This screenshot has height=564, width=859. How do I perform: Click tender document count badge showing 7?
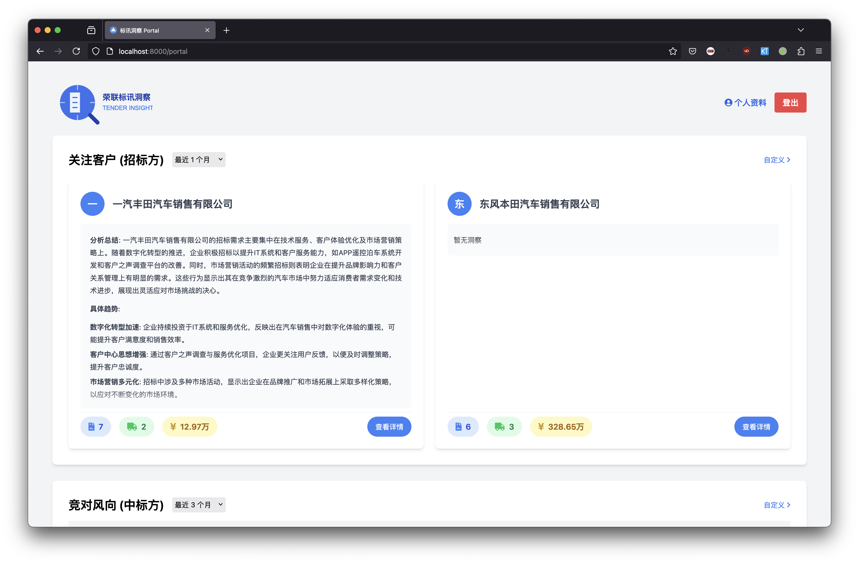pos(96,427)
